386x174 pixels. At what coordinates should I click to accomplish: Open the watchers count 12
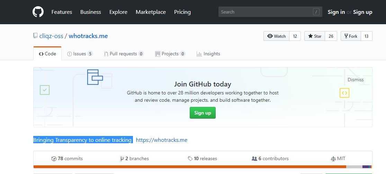click(x=295, y=36)
